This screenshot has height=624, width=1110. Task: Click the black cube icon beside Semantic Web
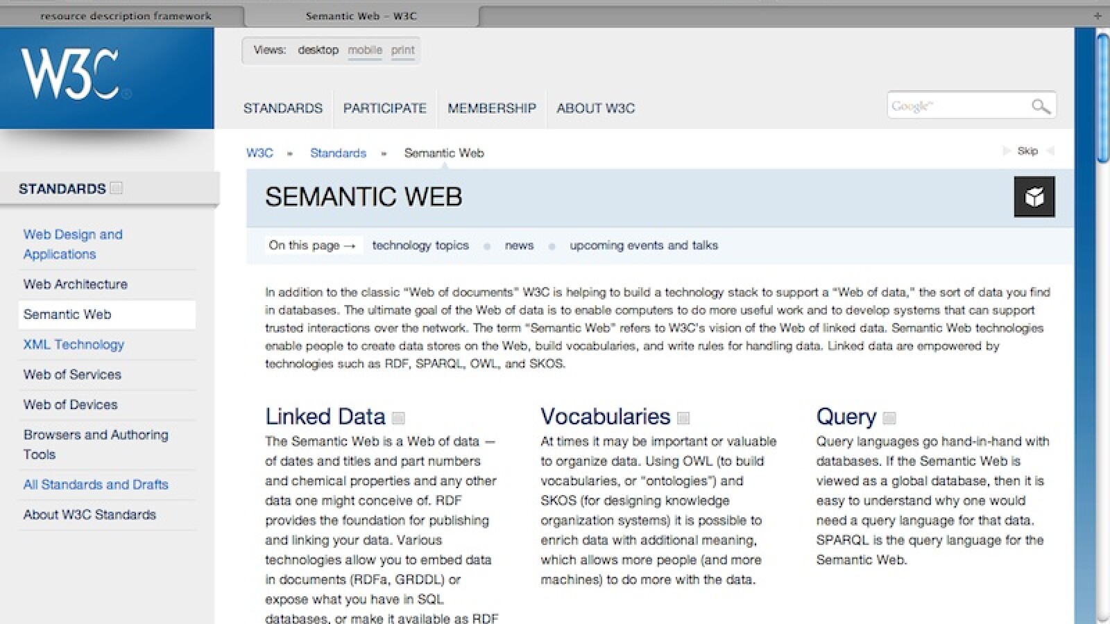click(x=1034, y=197)
